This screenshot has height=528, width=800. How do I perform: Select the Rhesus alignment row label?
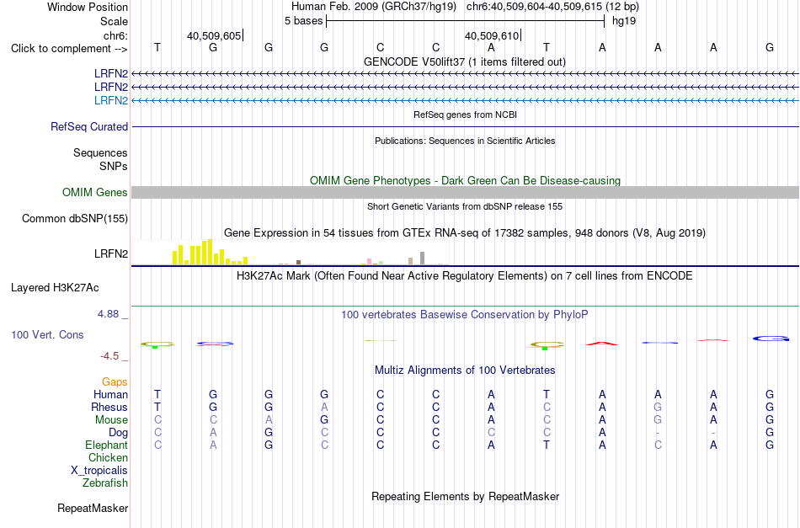pyautogui.click(x=109, y=407)
